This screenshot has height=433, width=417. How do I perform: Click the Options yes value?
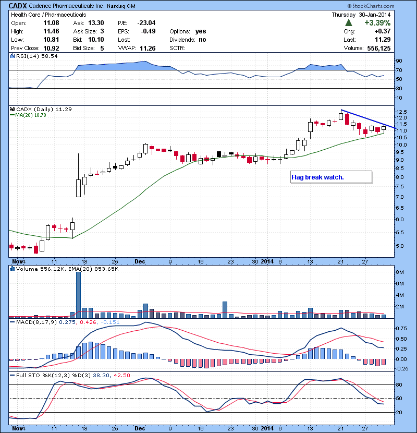(201, 31)
